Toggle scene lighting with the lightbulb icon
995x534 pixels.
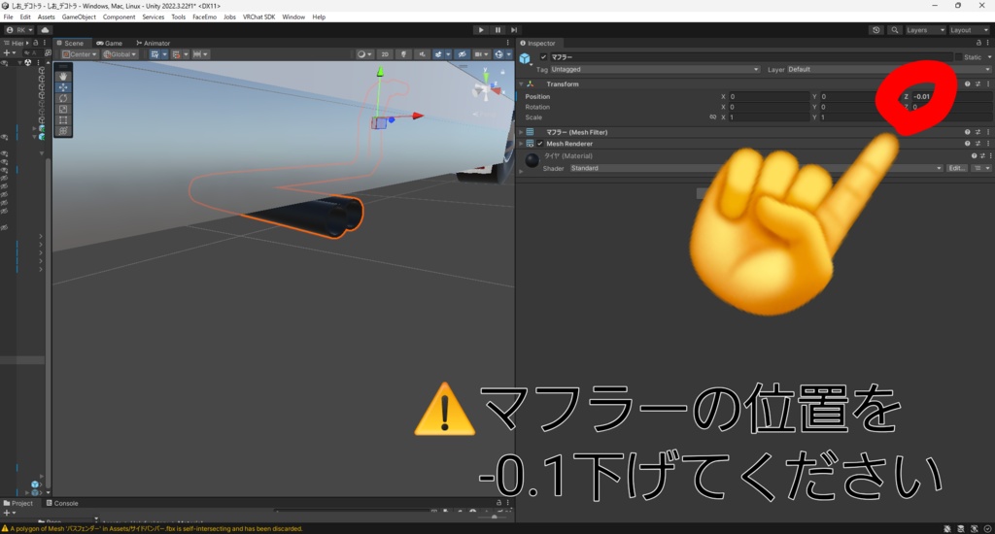pos(403,54)
